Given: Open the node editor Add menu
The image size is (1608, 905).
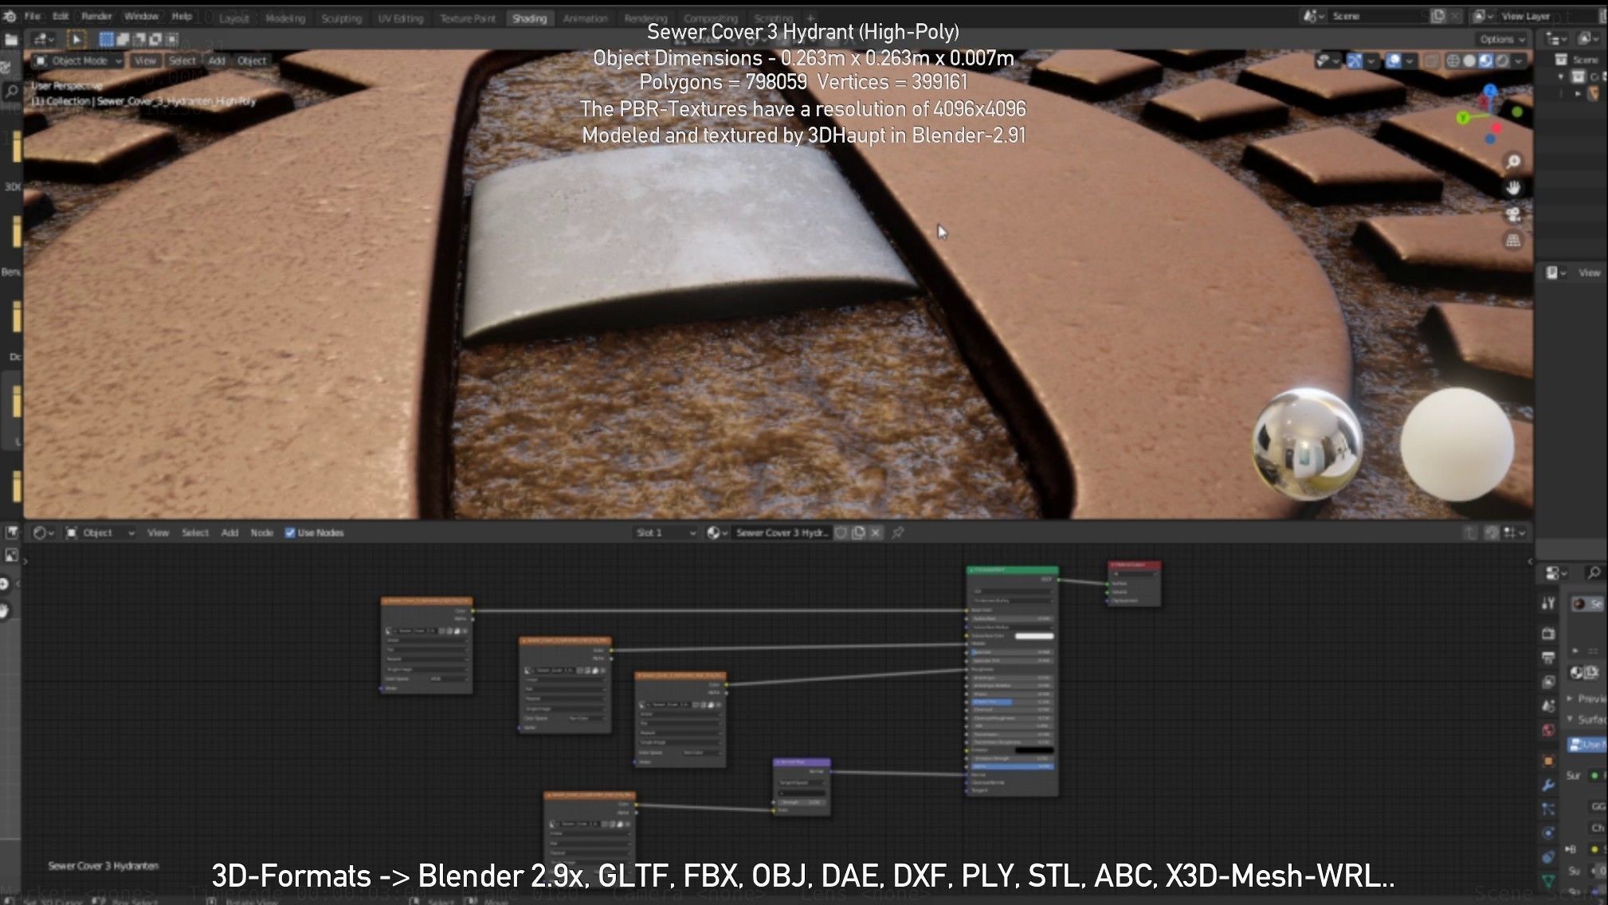Looking at the screenshot, I should coord(229,533).
